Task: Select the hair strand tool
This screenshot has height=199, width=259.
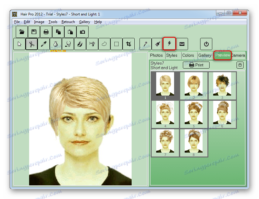Action: coord(68,44)
